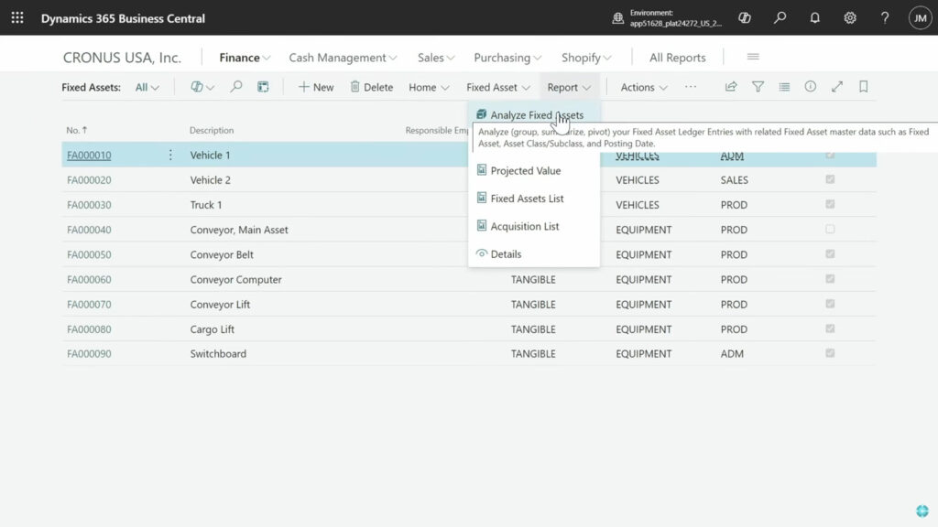Expand the Actions dropdown
The height and width of the screenshot is (527, 938).
644,87
